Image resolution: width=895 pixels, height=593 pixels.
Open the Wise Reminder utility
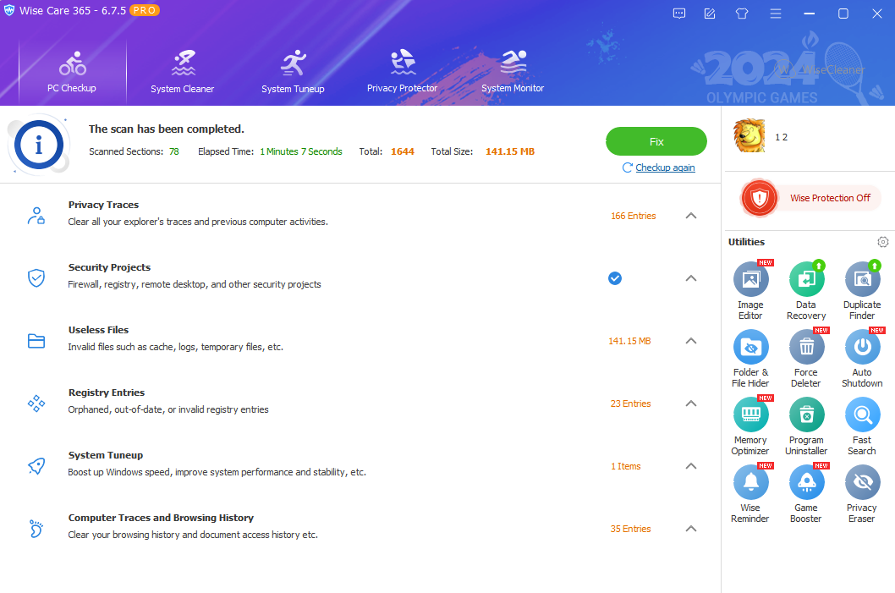point(750,493)
